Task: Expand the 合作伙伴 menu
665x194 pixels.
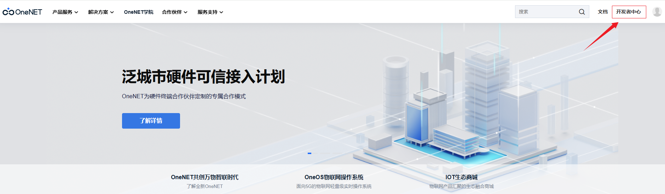Action: [x=175, y=12]
